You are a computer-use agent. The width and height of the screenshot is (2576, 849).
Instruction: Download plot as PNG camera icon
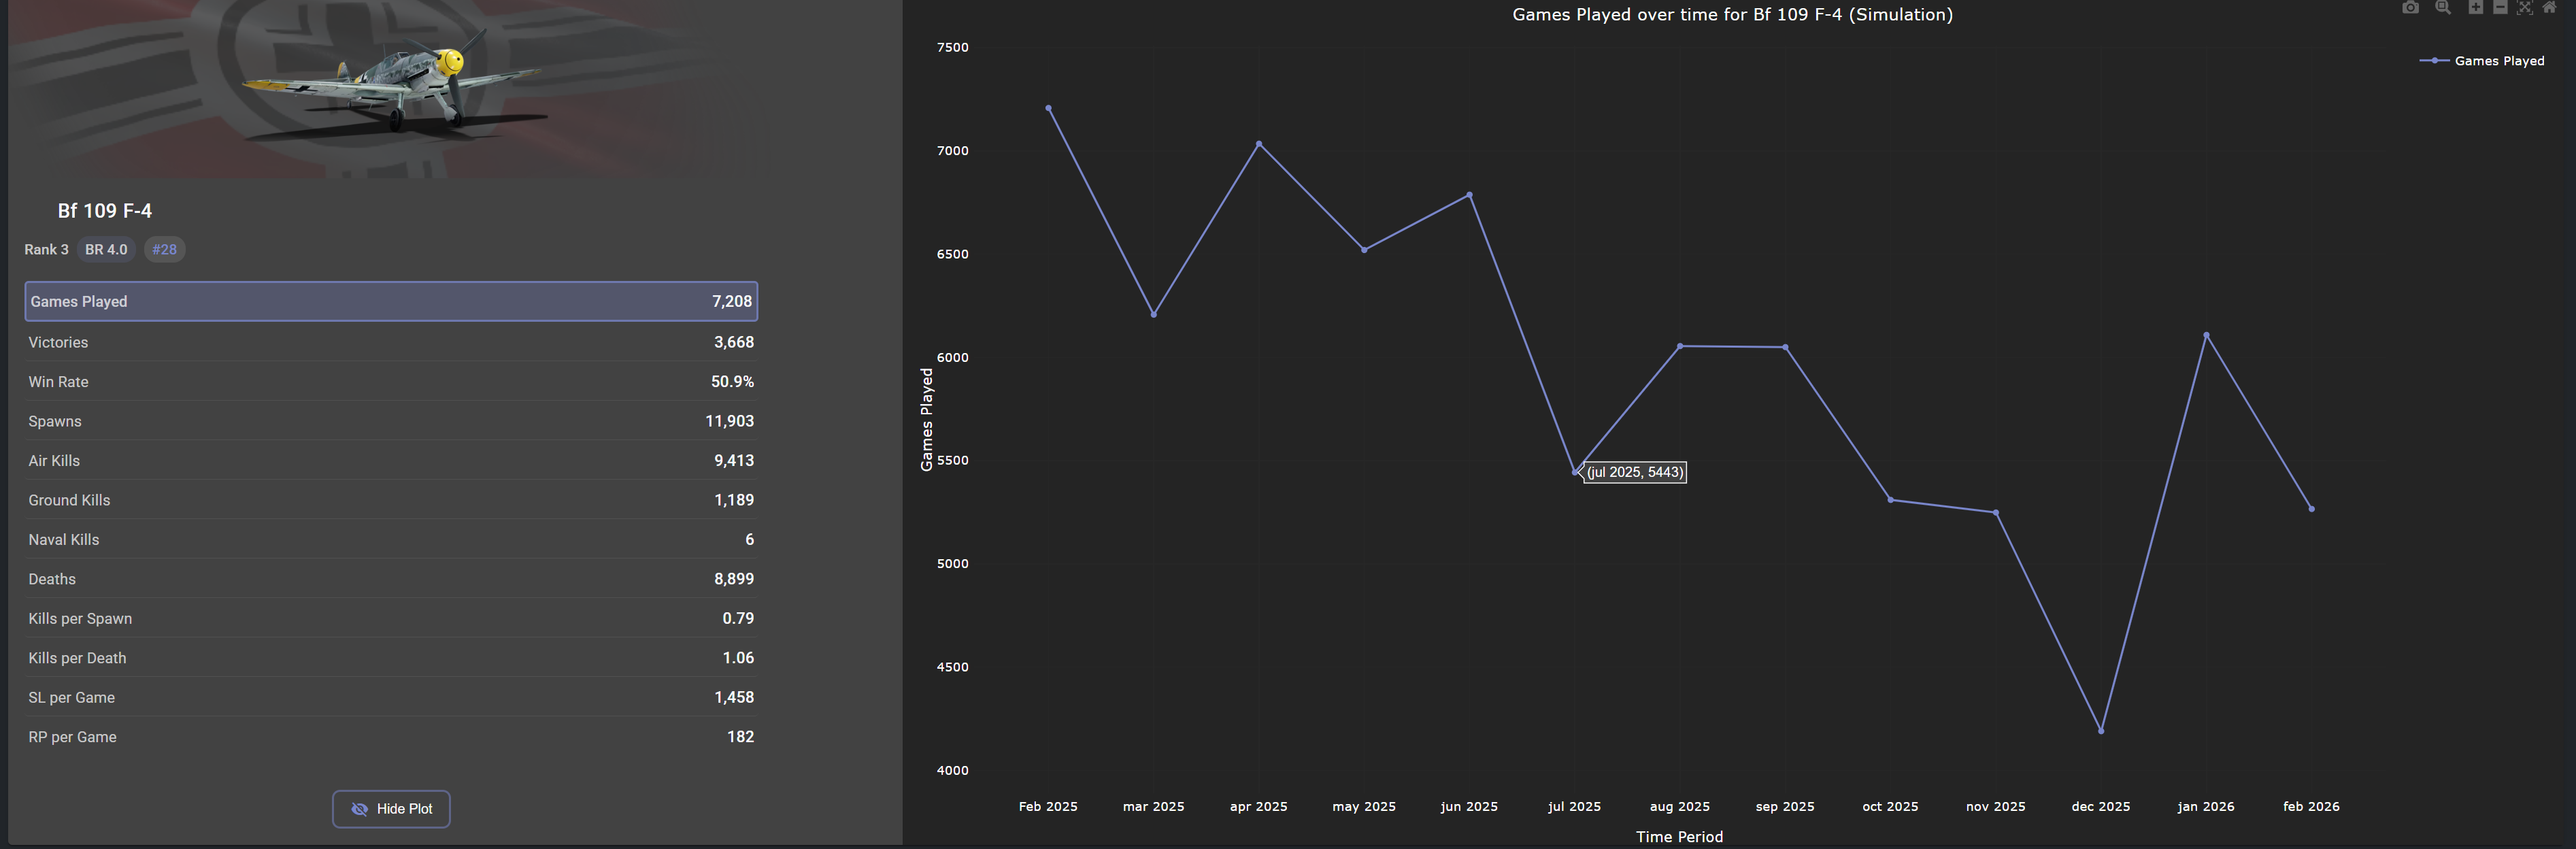point(2410,8)
